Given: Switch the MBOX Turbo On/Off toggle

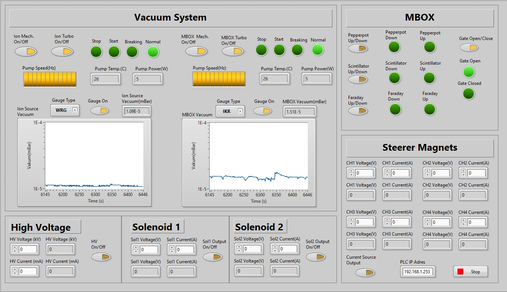Looking at the screenshot, I should click(233, 51).
